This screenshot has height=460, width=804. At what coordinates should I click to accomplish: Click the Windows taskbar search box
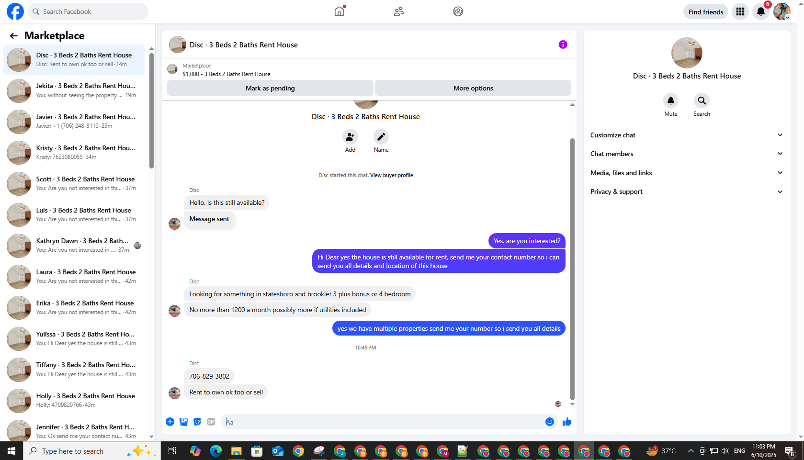point(92,451)
